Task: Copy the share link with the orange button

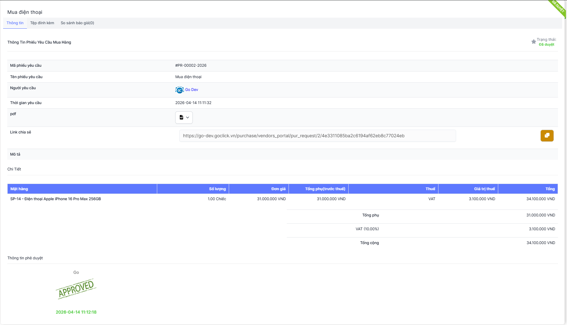Action: [x=547, y=136]
